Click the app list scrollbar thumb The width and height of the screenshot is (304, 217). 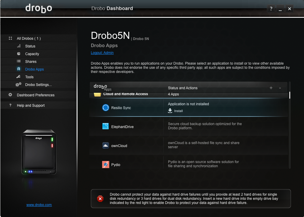point(290,95)
